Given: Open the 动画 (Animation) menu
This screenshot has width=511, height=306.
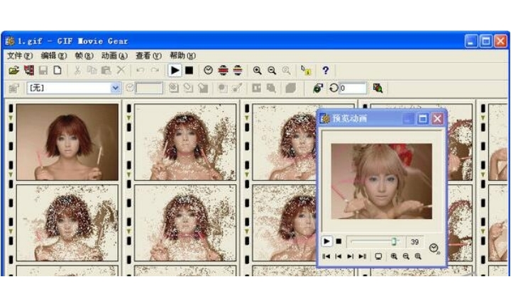Looking at the screenshot, I should click(114, 56).
